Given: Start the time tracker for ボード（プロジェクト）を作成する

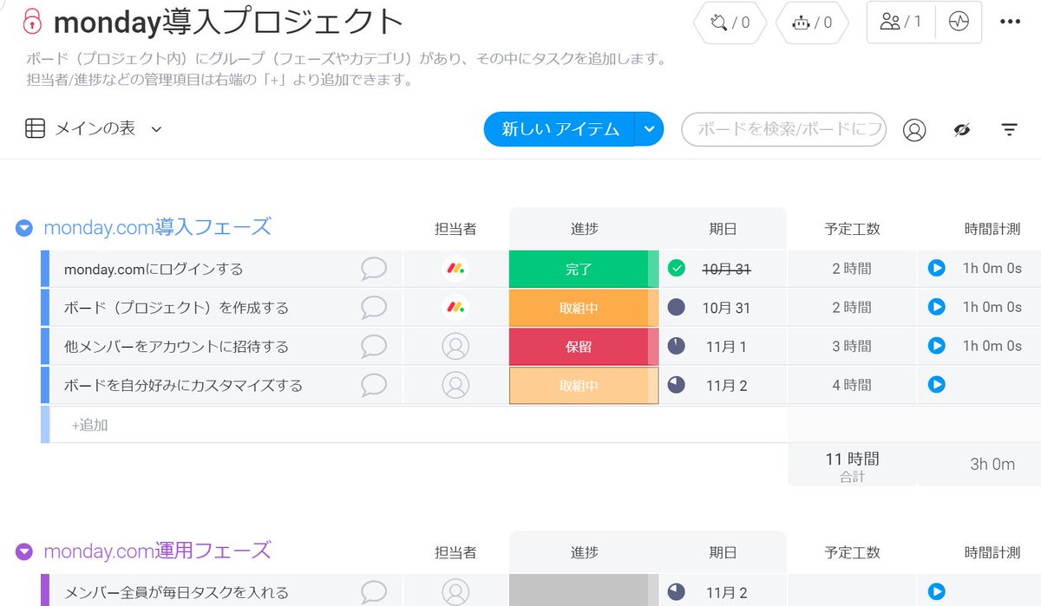Looking at the screenshot, I should pos(936,307).
